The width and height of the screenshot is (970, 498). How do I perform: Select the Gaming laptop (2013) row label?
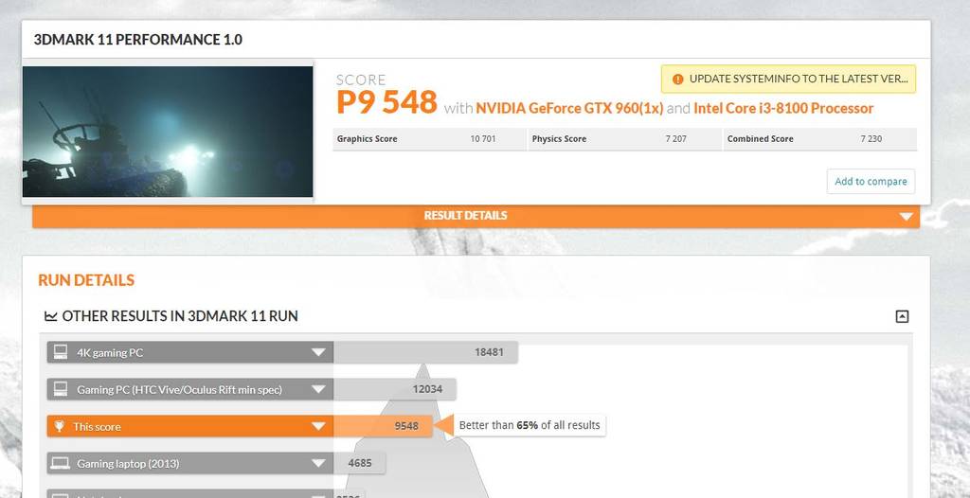128,463
